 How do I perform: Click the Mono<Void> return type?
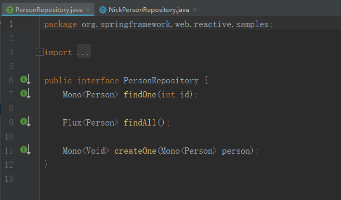click(86, 151)
